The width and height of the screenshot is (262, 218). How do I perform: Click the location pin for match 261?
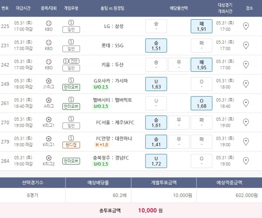point(245,103)
